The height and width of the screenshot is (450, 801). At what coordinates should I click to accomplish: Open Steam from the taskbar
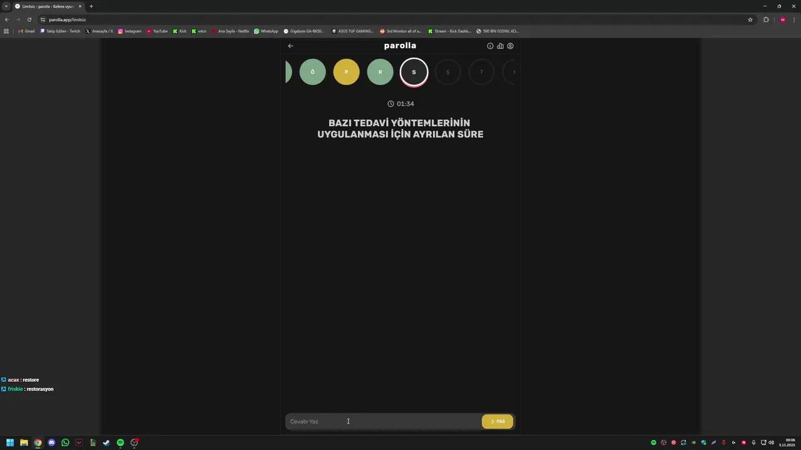(106, 442)
